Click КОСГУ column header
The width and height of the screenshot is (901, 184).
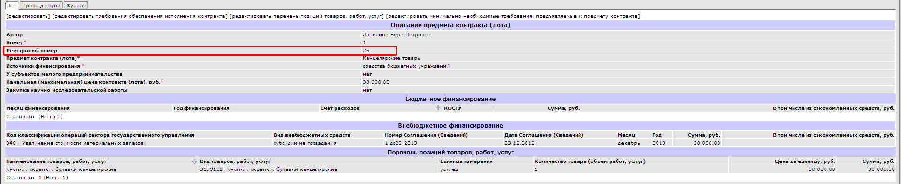(453, 108)
